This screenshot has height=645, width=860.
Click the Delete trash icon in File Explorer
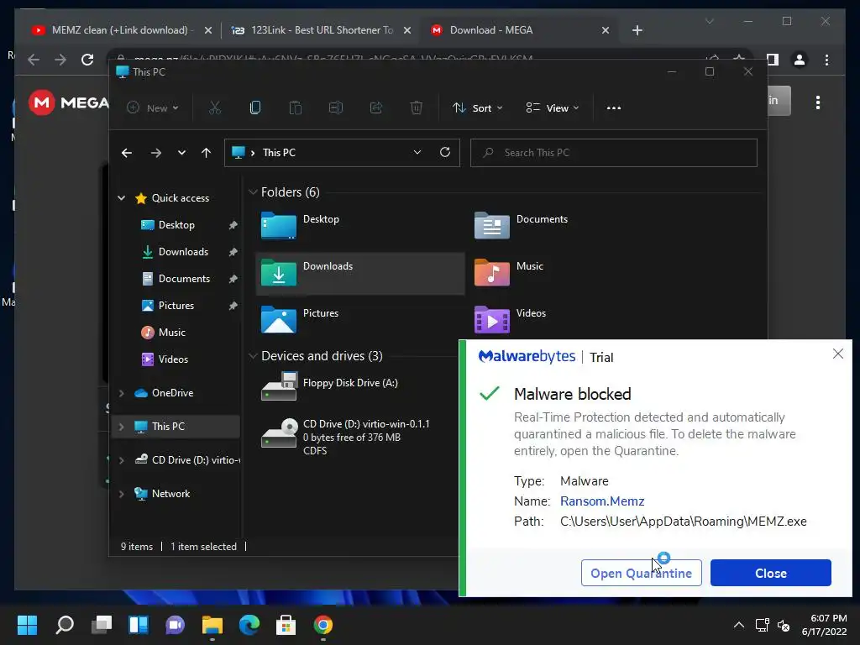(x=417, y=107)
